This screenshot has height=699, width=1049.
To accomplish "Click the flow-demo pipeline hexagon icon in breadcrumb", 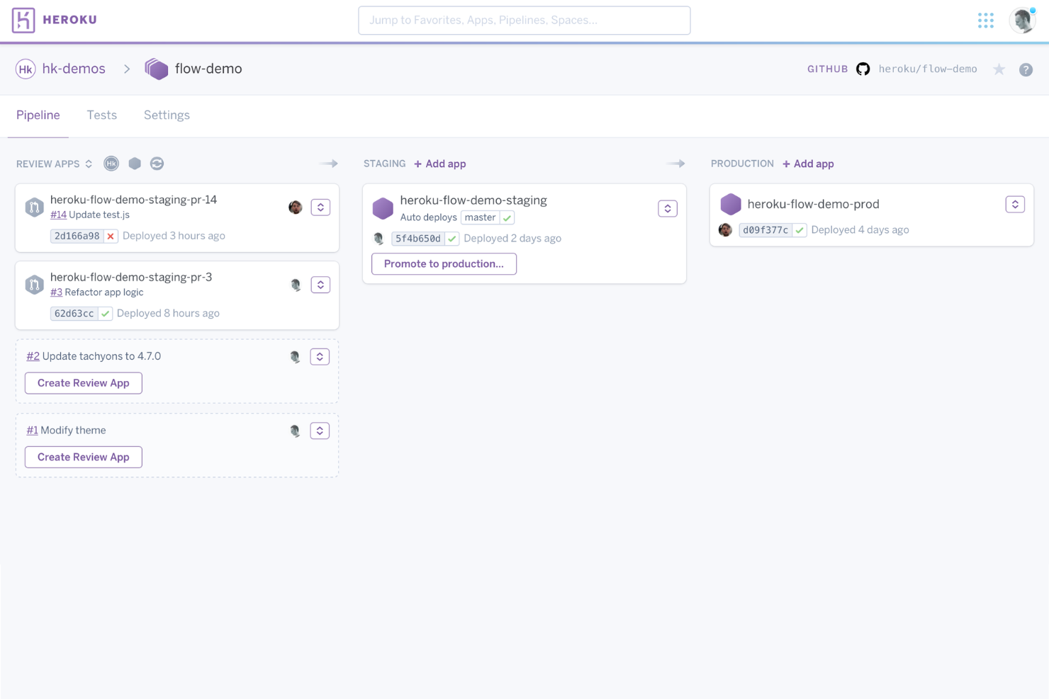I will coord(157,69).
